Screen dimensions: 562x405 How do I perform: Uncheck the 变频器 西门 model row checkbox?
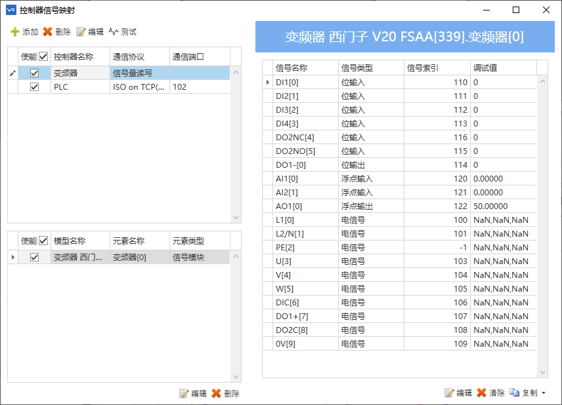pyautogui.click(x=34, y=258)
